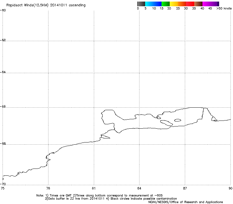Click the longitude label '78'
The height and width of the screenshot is (204, 233).
tap(48, 188)
